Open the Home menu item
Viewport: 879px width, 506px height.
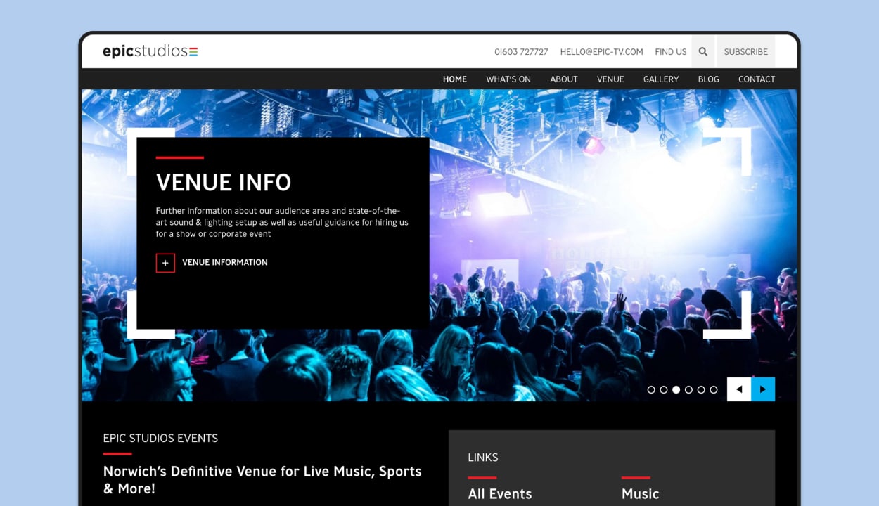click(x=455, y=79)
